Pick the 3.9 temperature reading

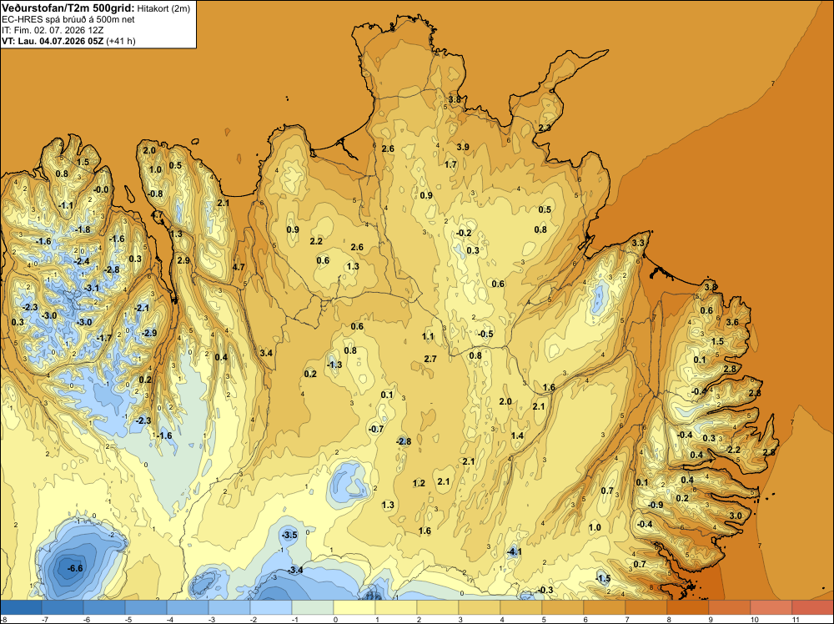coord(463,147)
